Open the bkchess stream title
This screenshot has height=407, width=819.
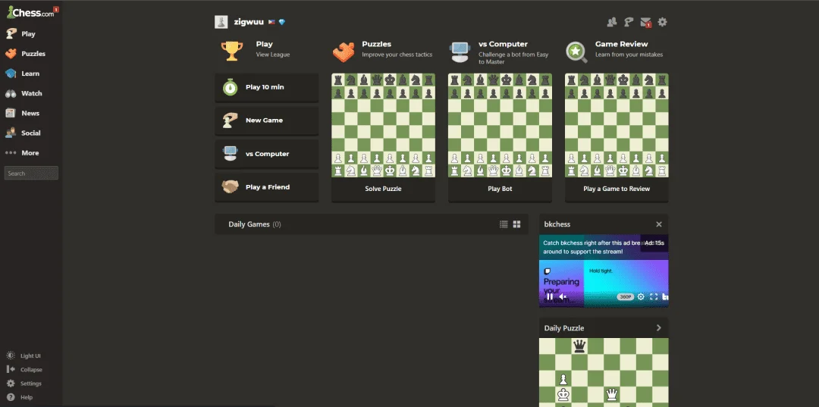click(557, 224)
